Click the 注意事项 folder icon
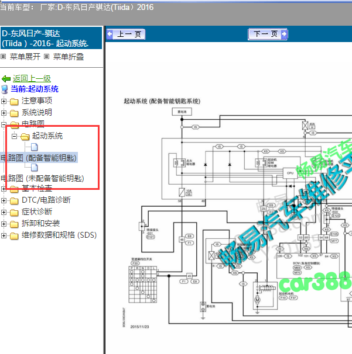 [x=14, y=102]
